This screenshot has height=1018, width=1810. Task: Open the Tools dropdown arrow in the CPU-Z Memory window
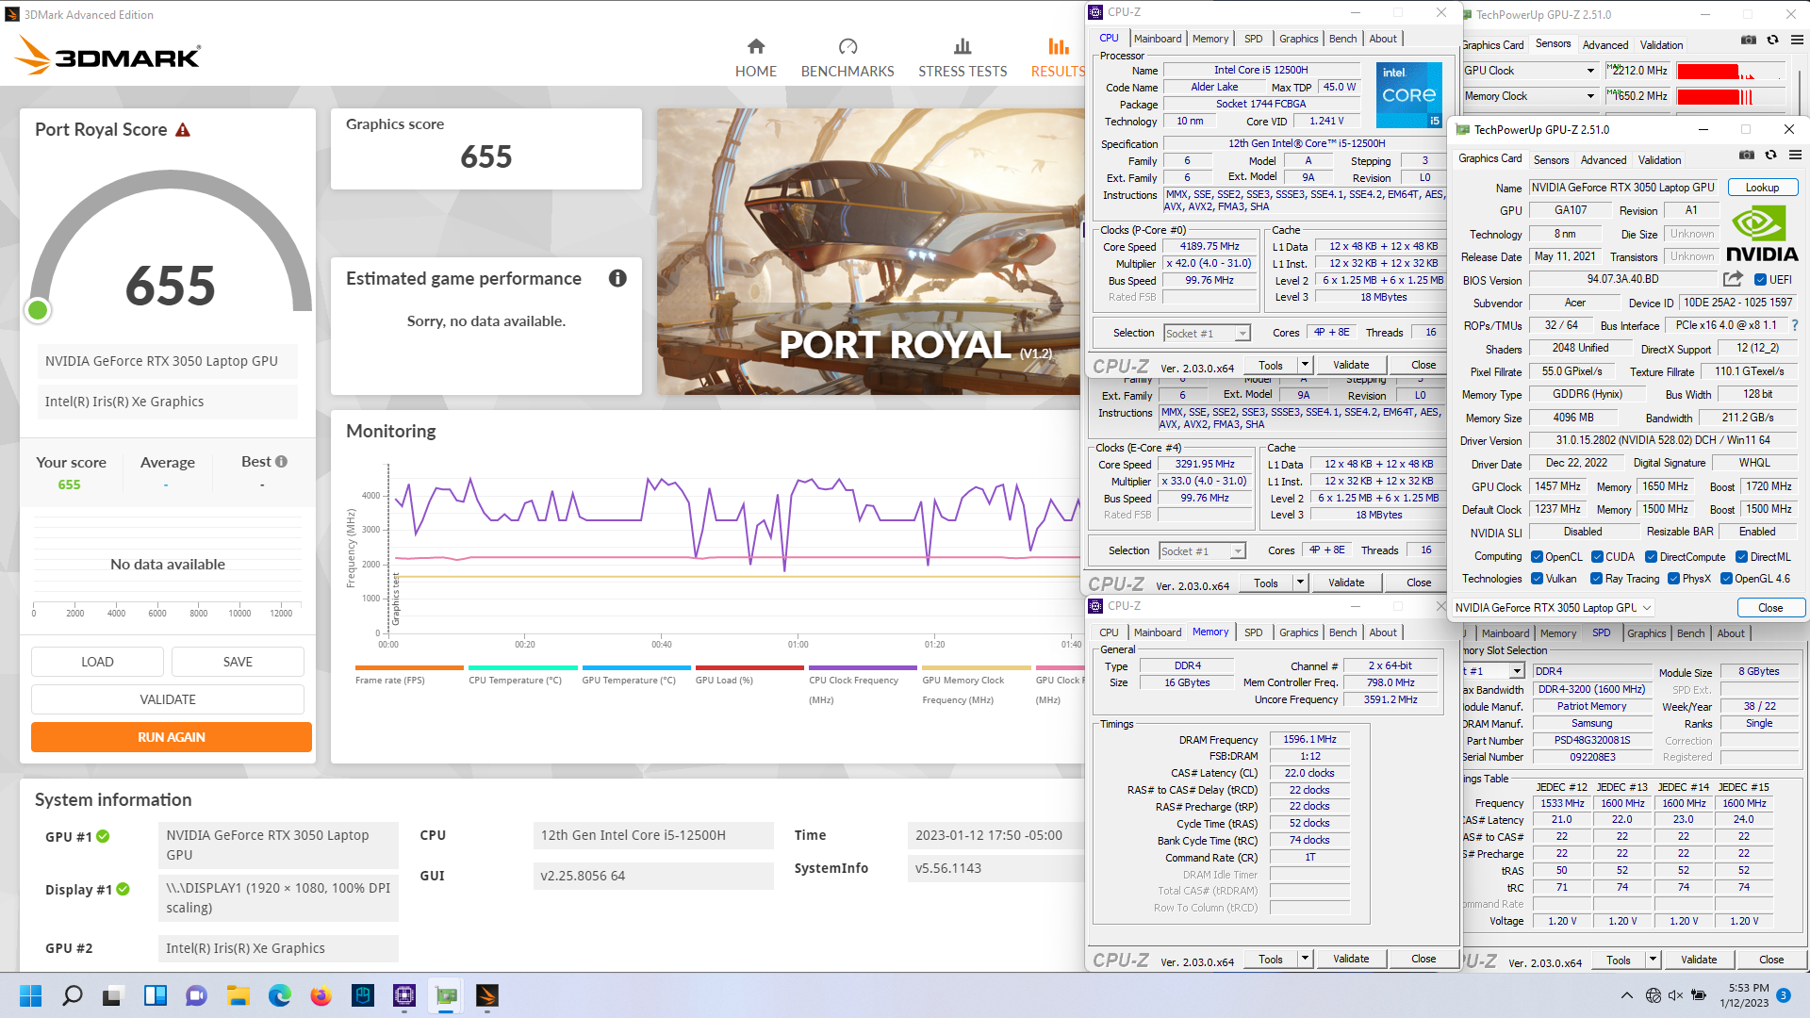point(1305,959)
